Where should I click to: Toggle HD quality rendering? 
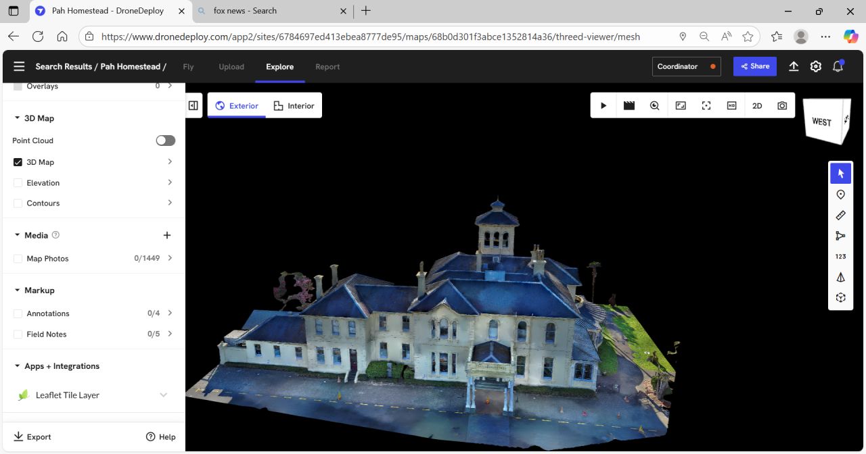click(731, 105)
